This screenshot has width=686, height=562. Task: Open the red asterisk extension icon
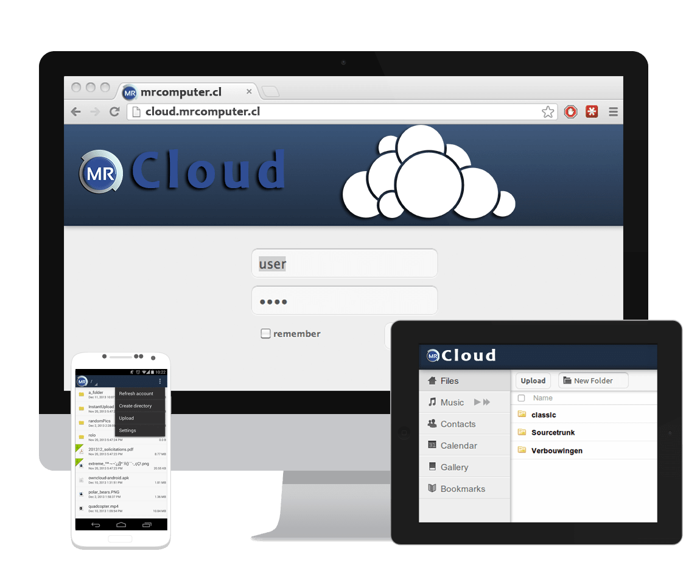pos(592,112)
